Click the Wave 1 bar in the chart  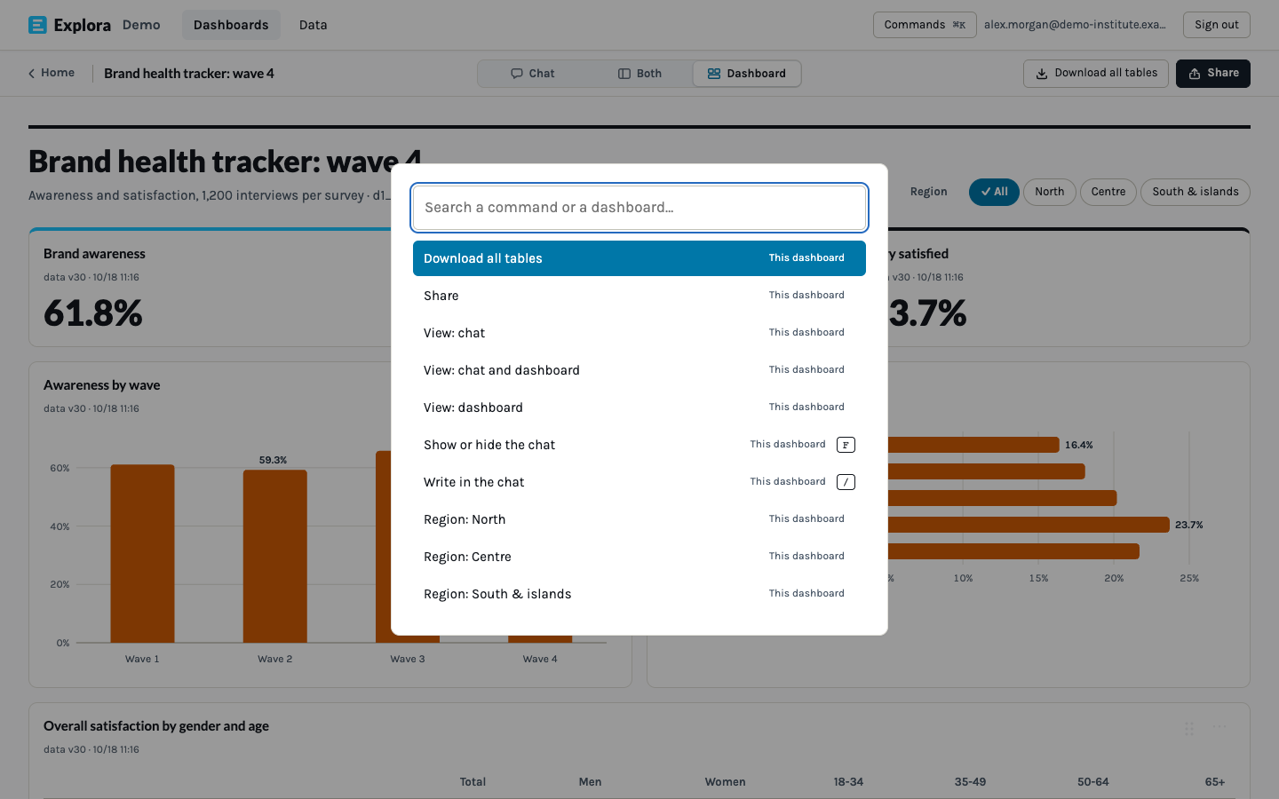(x=142, y=553)
